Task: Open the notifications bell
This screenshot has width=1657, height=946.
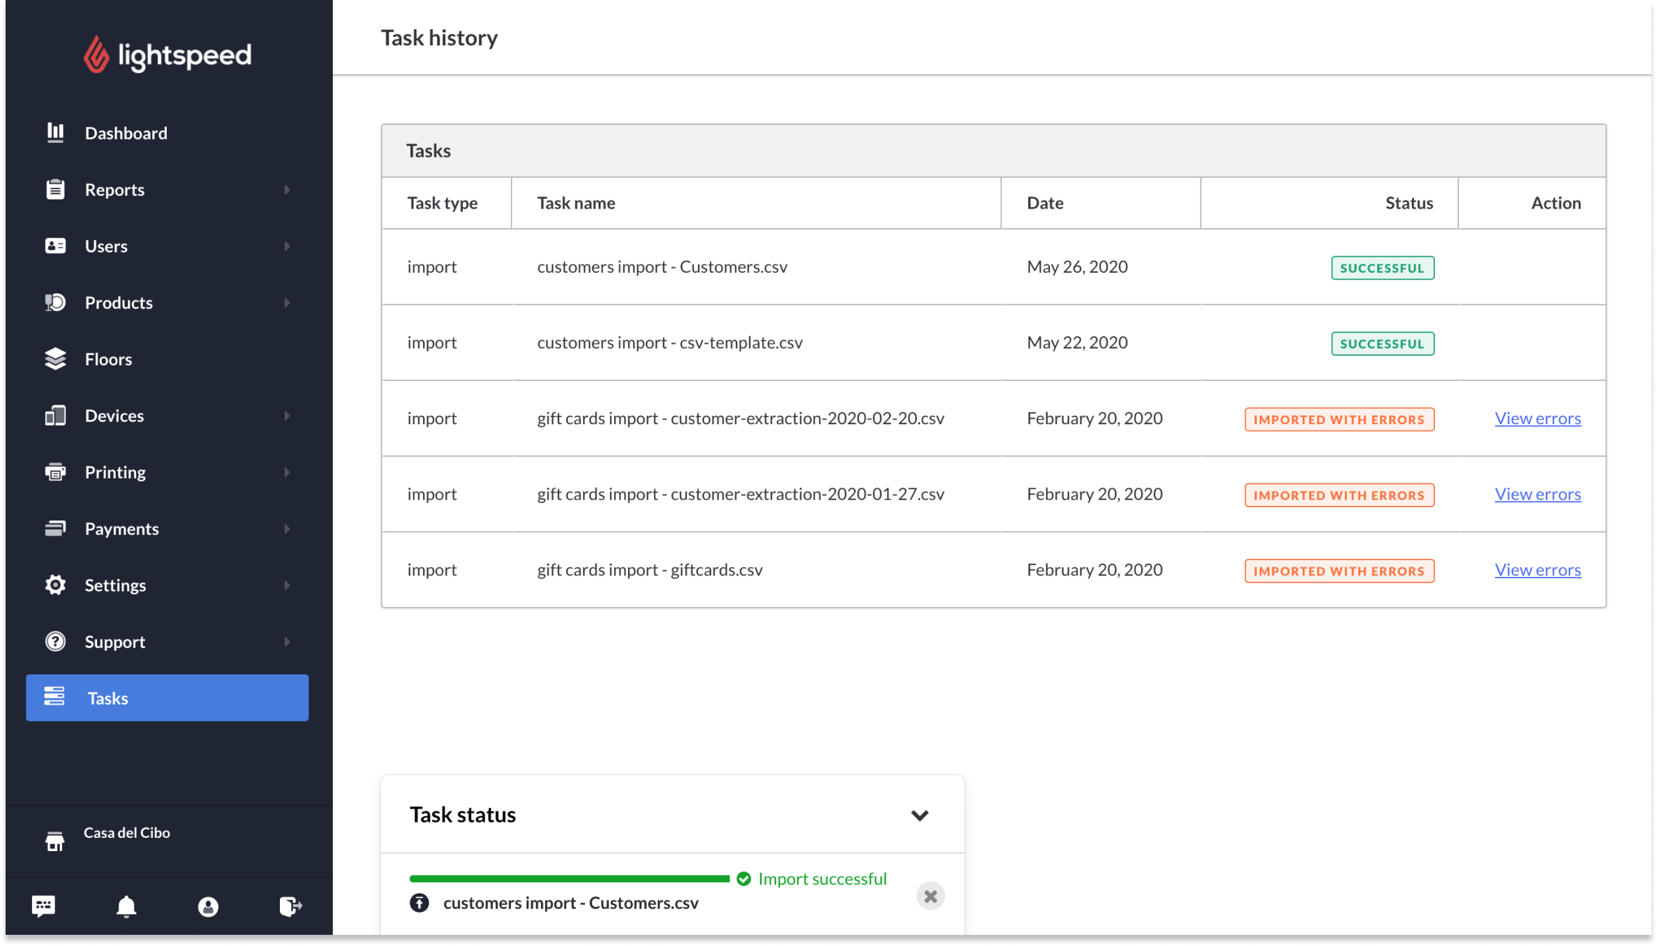Action: pyautogui.click(x=126, y=906)
